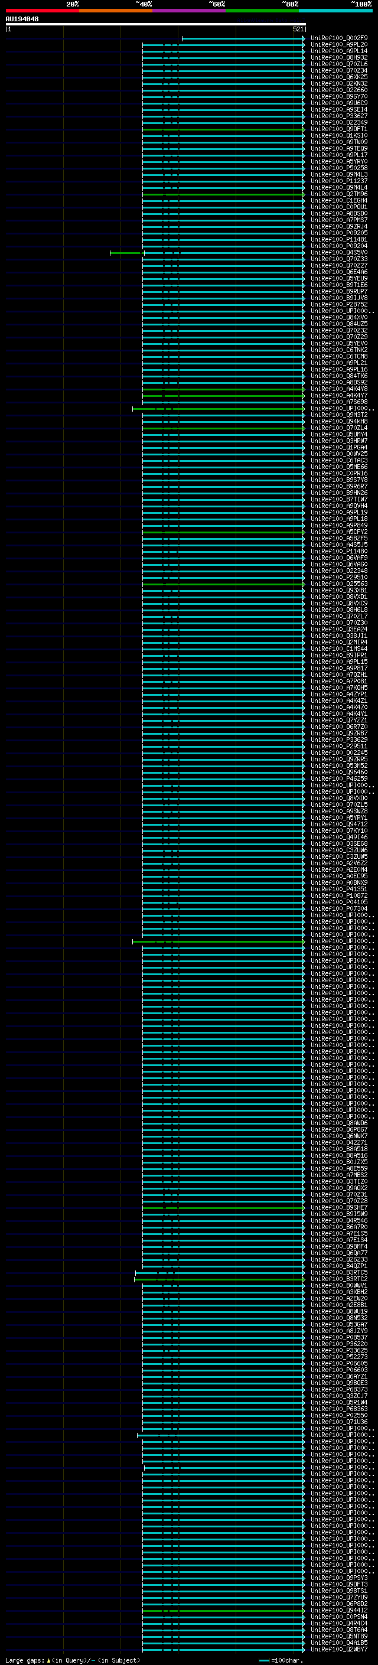Open hit UniRef100_Q8H932

(339, 57)
